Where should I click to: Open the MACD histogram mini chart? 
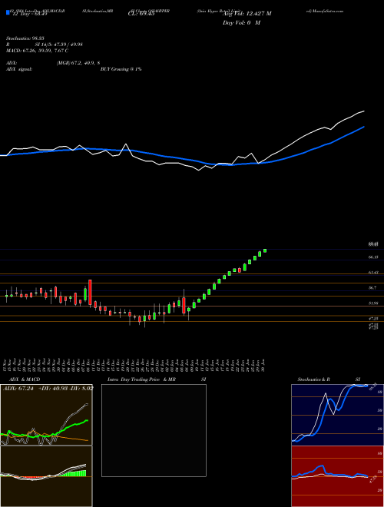tap(46, 476)
